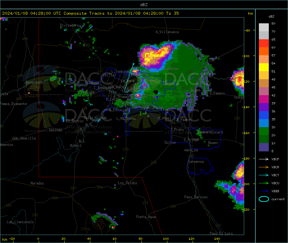Click the 'Lag.Llancanelo' map label
This screenshot has width=288, height=243.
click(20, 222)
